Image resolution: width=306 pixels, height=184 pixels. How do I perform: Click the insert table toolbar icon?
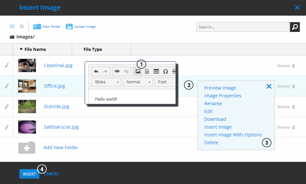(x=156, y=71)
